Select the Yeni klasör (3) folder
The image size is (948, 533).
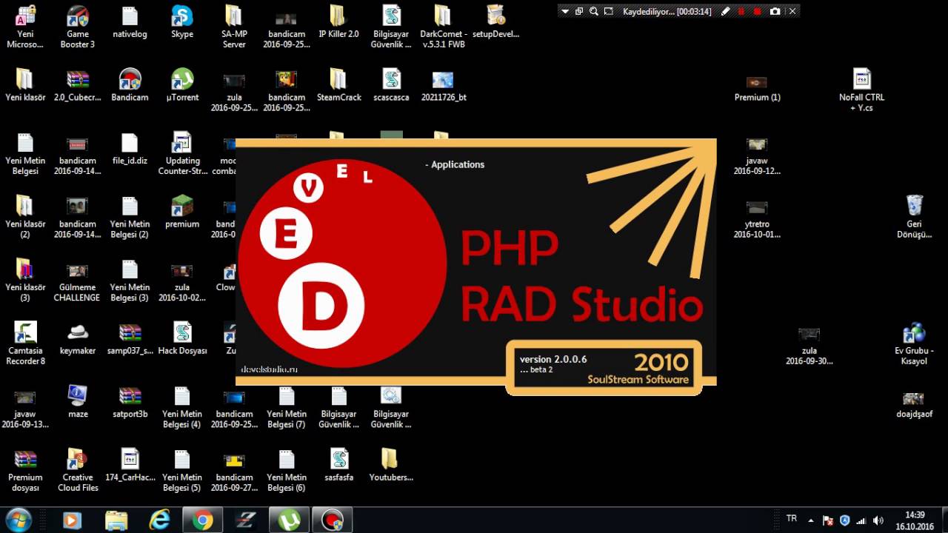25,281
